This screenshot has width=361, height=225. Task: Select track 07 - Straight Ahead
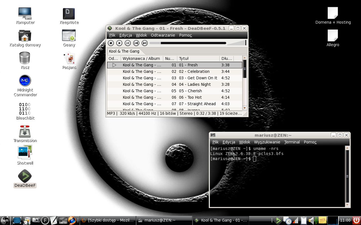175,104
